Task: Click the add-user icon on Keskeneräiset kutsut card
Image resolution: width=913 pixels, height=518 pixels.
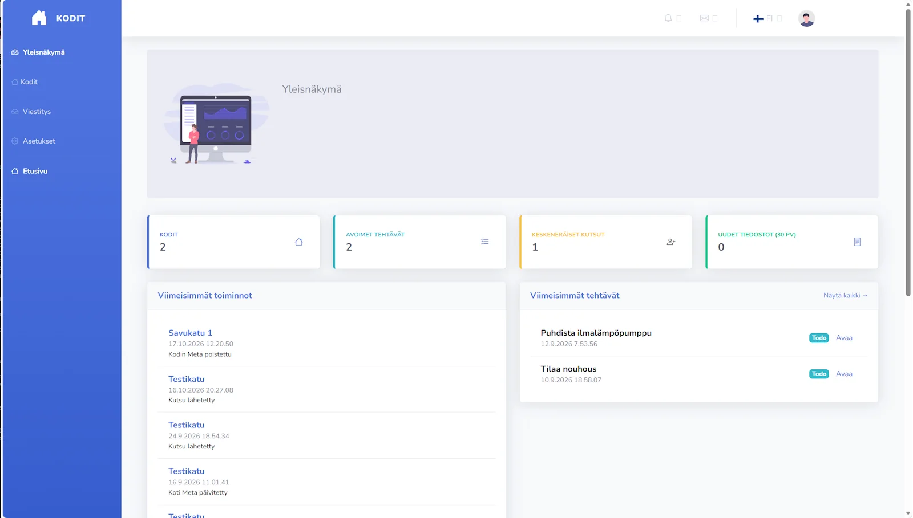Action: coord(671,242)
